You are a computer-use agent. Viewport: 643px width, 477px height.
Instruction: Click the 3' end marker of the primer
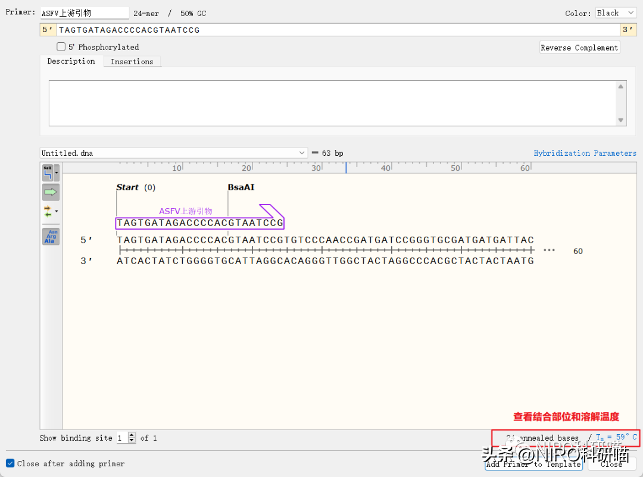[x=628, y=30]
